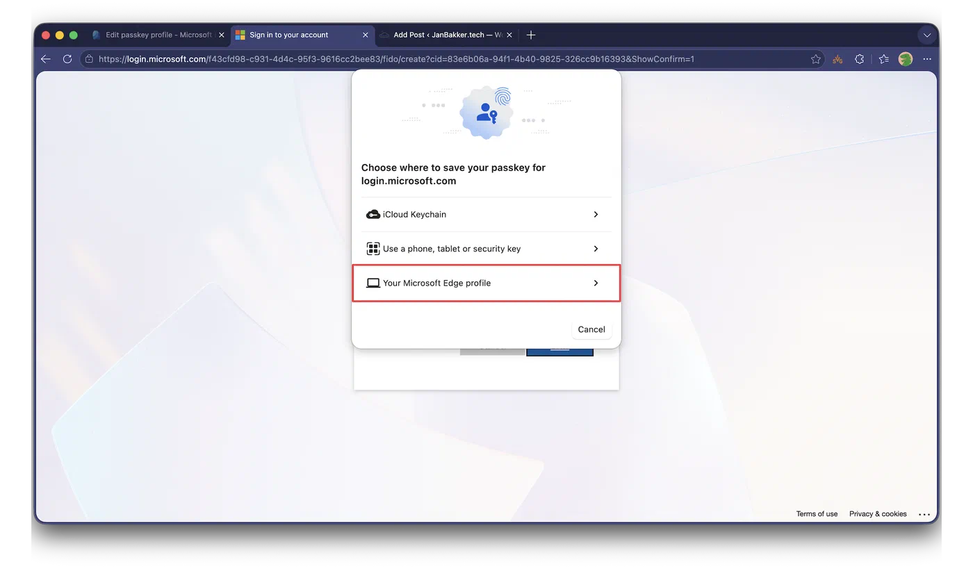Viewport: 973px width, 569px height.
Task: Close the Sign in to your account tab
Action: [366, 35]
